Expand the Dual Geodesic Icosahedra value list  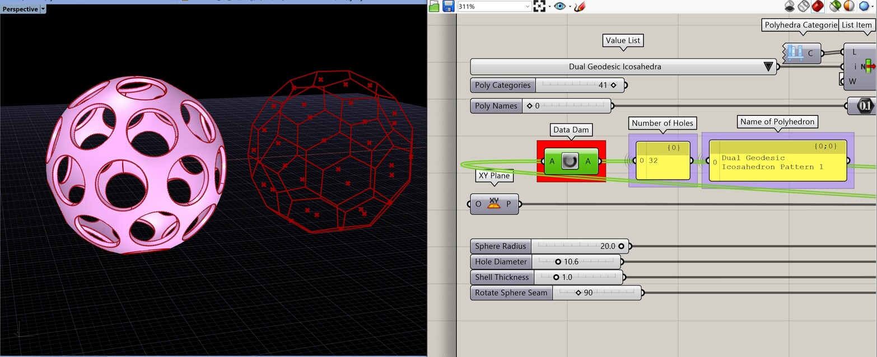[768, 67]
